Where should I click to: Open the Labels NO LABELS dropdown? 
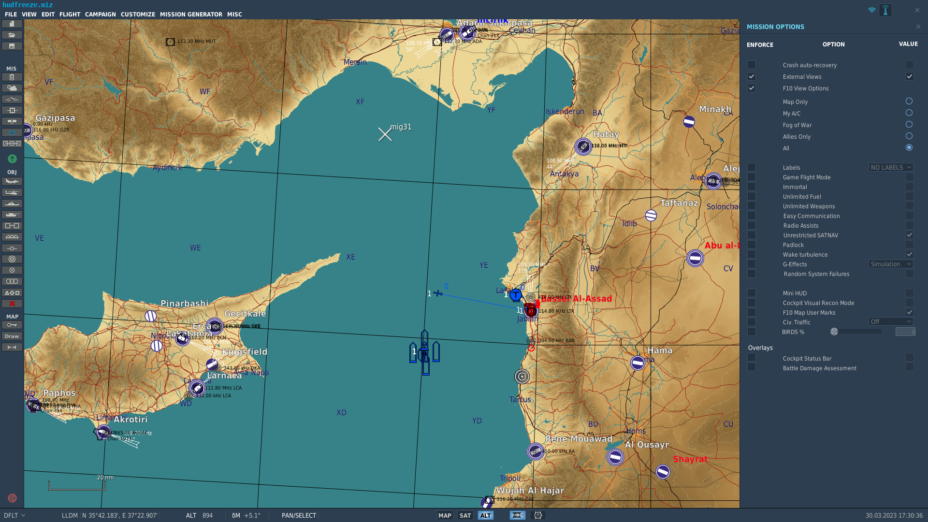891,167
